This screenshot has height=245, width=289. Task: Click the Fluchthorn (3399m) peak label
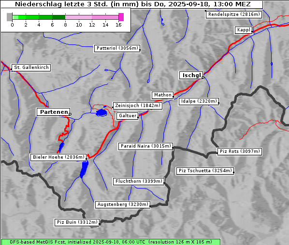(x=139, y=181)
